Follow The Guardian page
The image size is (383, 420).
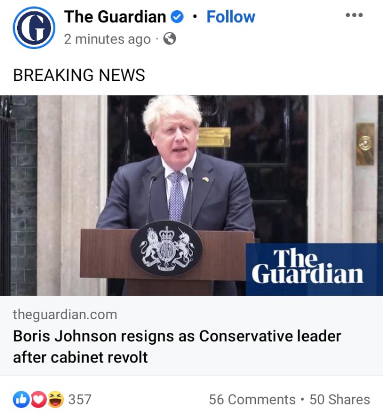click(x=231, y=17)
